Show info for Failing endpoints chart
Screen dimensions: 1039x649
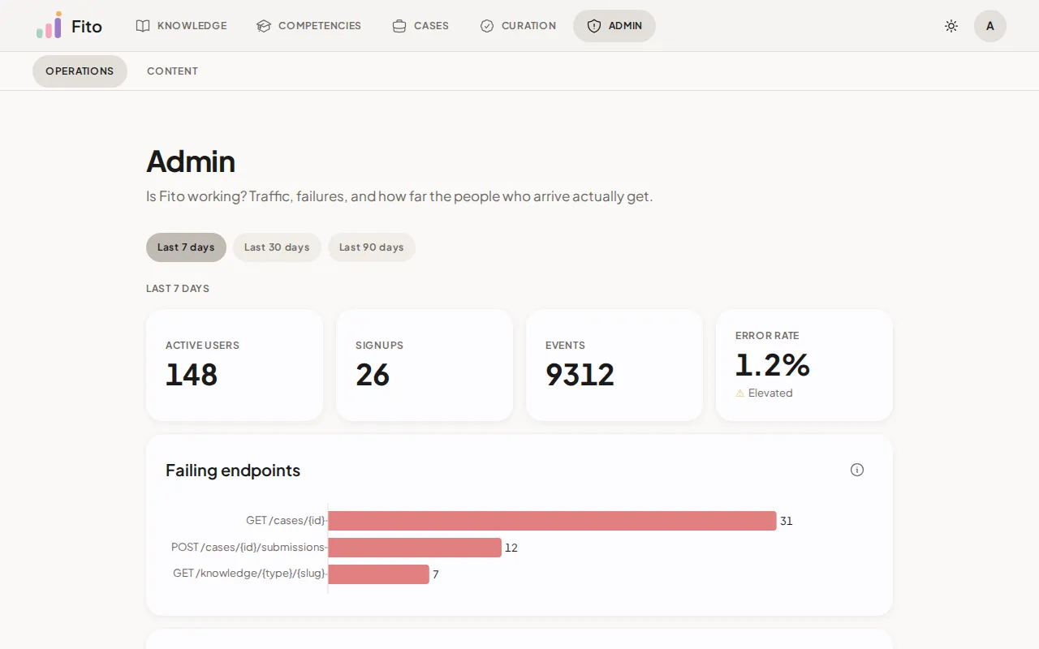857,470
